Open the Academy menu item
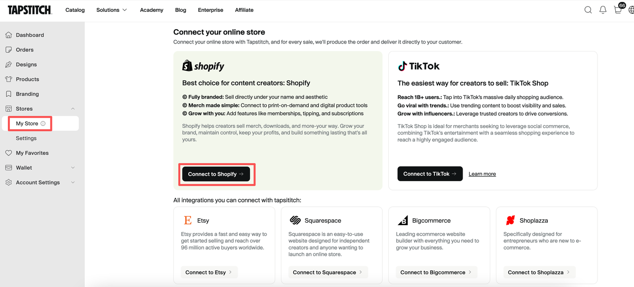This screenshot has height=287, width=634. point(152,10)
